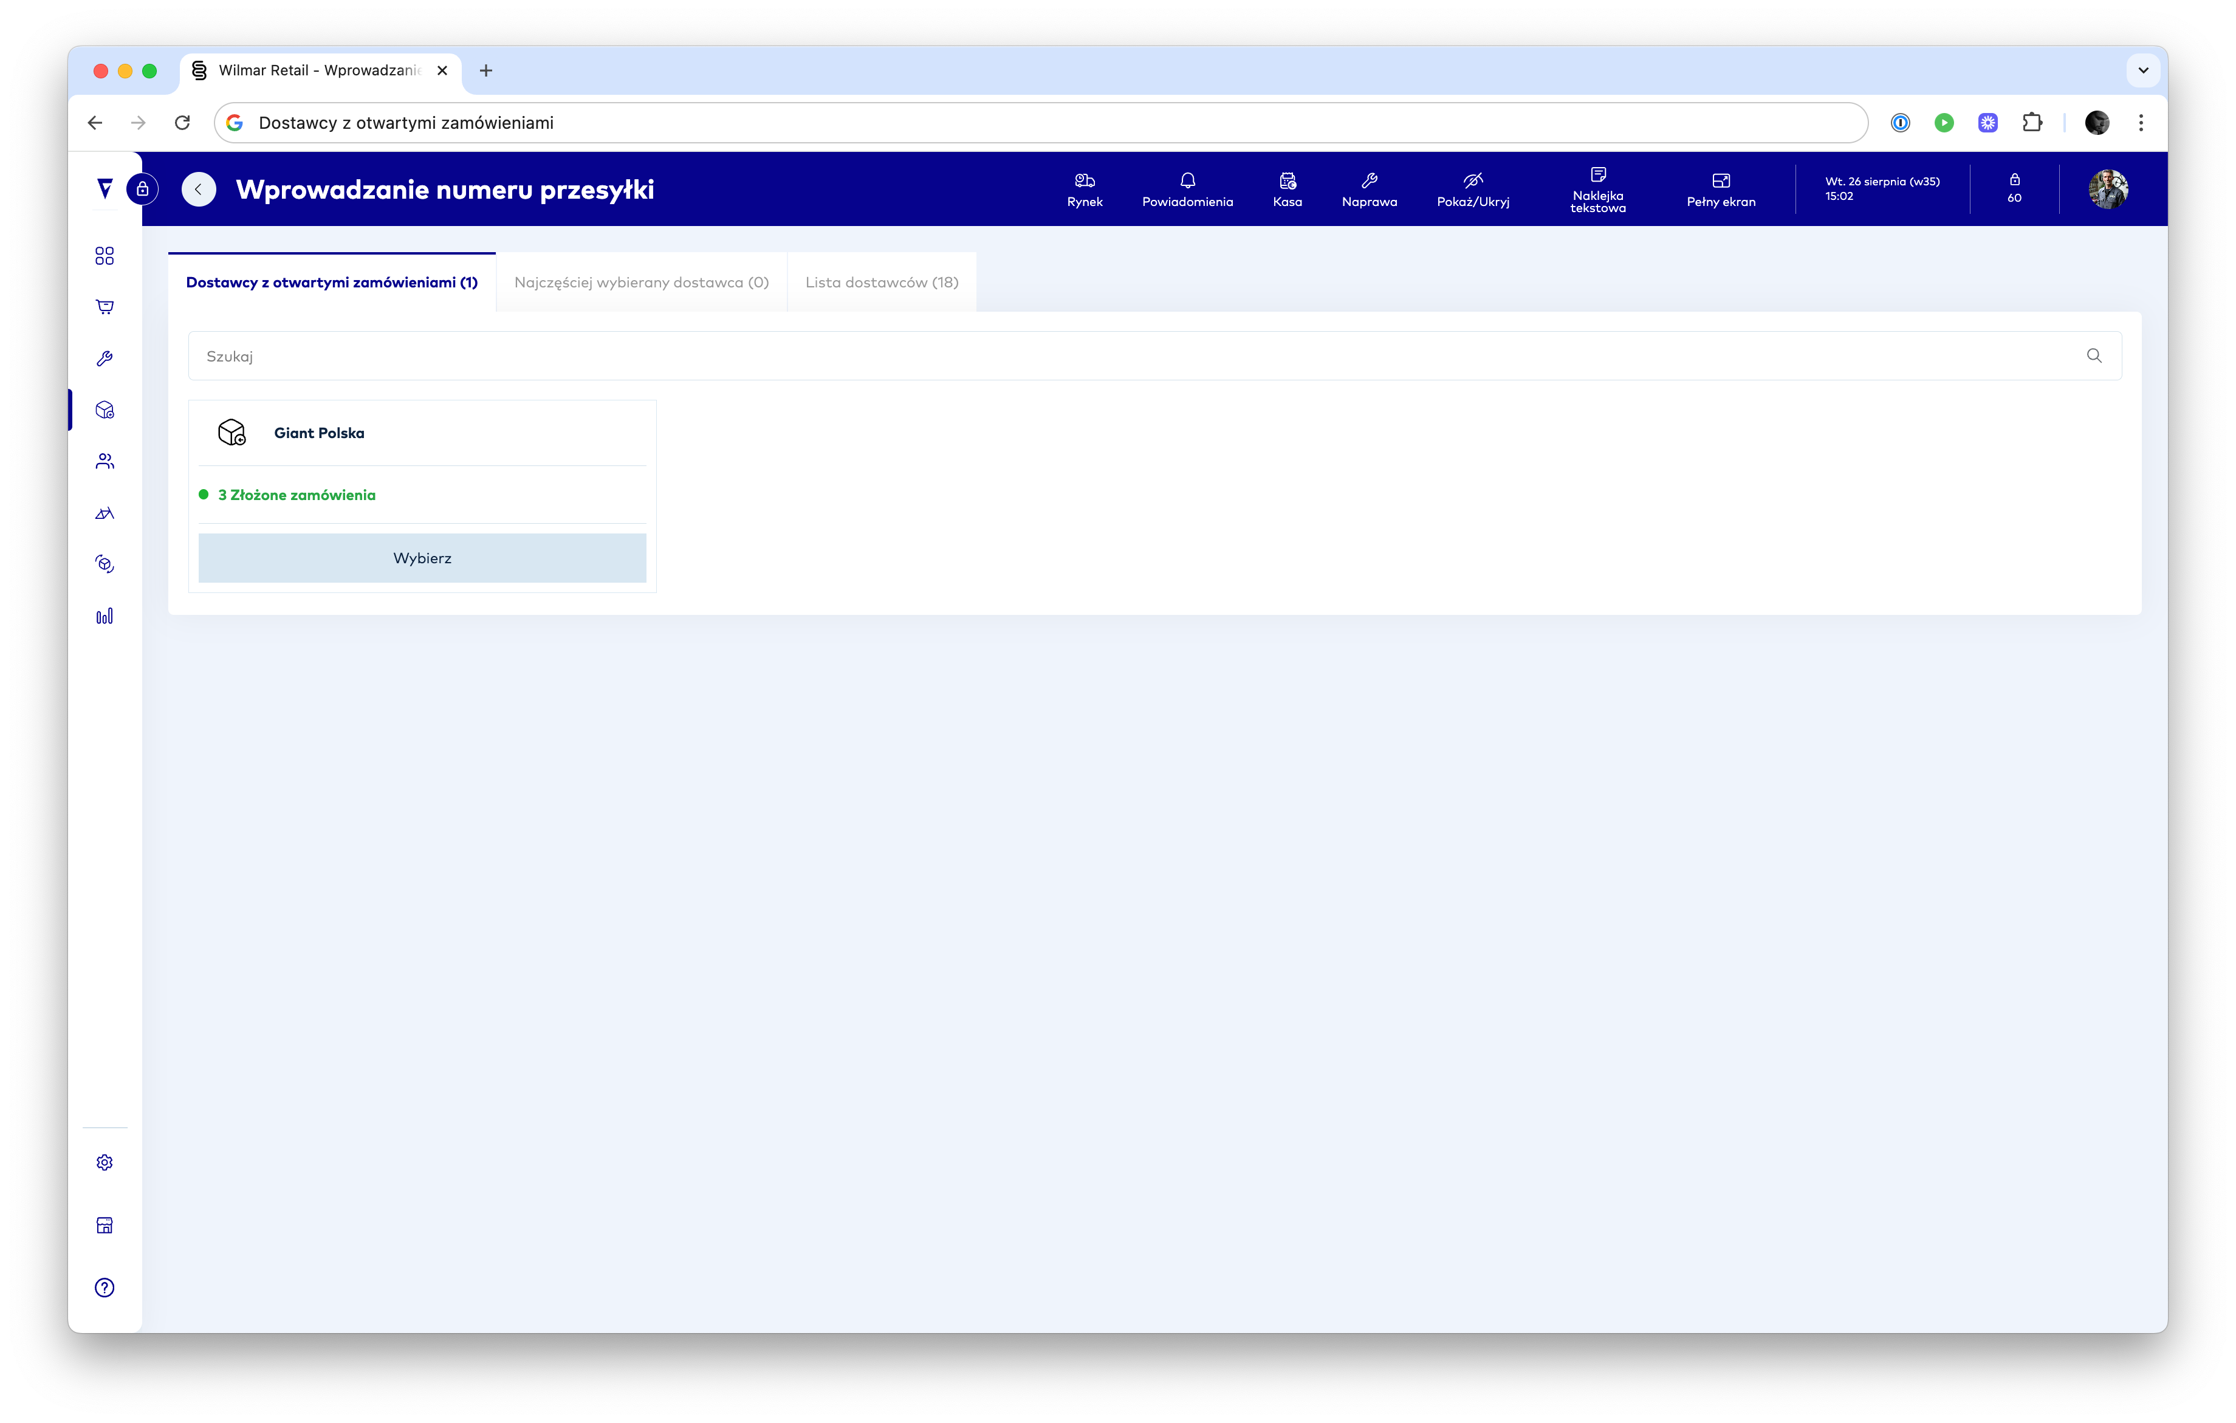Click 3 Złożone zamówienia link
2236x1423 pixels.
[297, 495]
